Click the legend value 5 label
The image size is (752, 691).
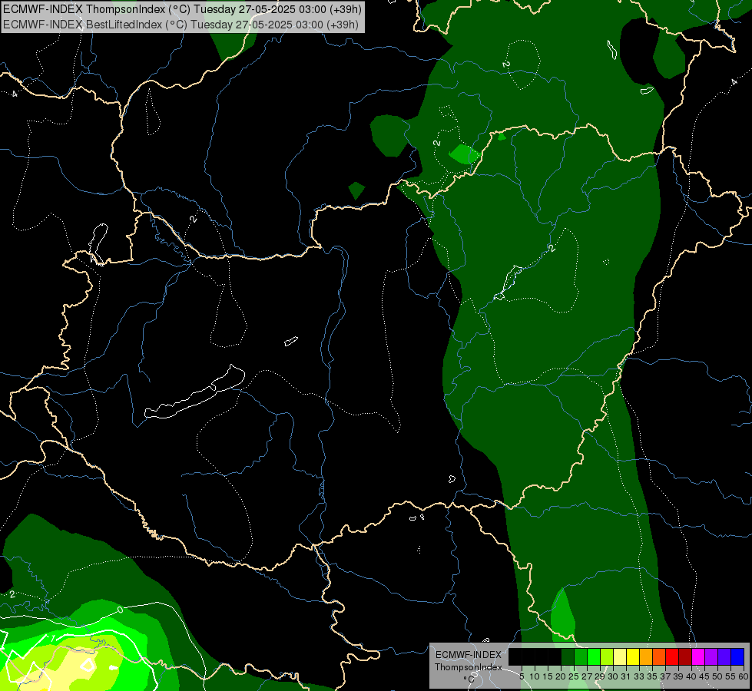tap(522, 676)
